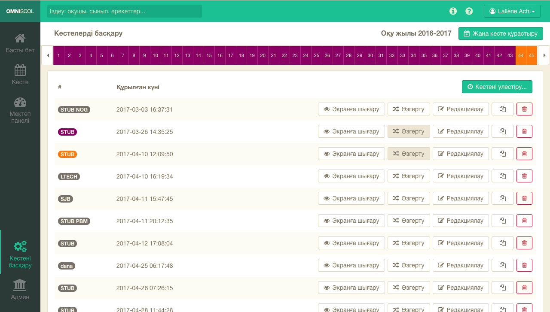Delete the STUB NOG timetable
This screenshot has height=312, width=550.
[524, 109]
